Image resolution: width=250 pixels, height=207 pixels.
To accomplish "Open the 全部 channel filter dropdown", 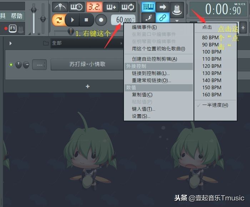I will click(87, 43).
